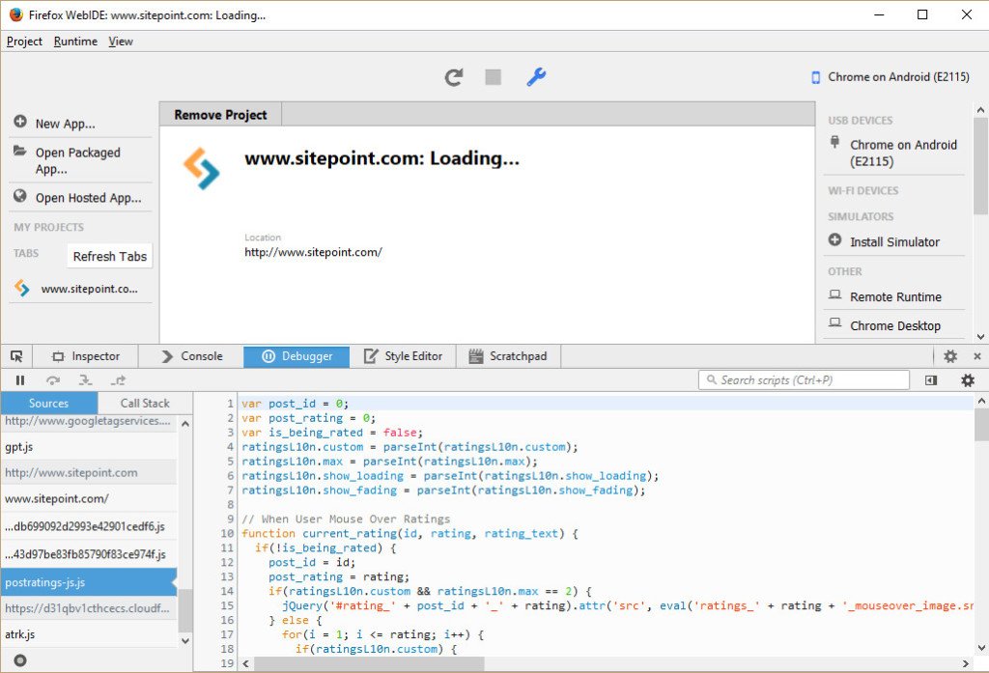Click the Step In icon
The width and height of the screenshot is (989, 673).
(85, 380)
